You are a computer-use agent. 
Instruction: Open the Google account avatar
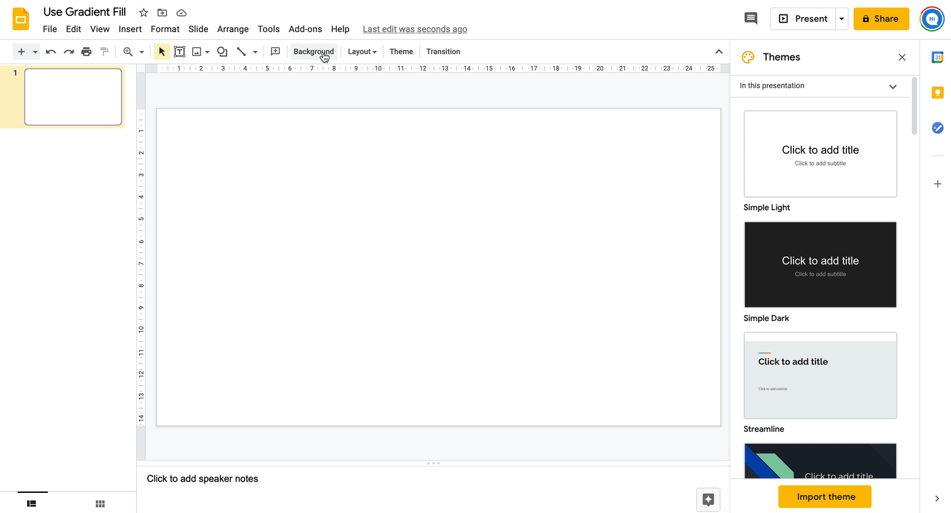[932, 19]
